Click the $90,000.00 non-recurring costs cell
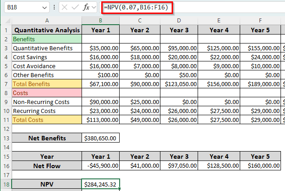Image resolution: width=285 pixels, height=191 pixels. (x=100, y=102)
